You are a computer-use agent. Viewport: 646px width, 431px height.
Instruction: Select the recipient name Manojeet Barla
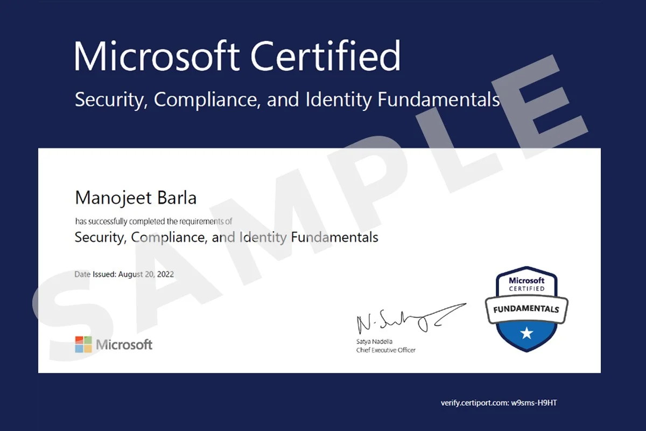point(136,198)
